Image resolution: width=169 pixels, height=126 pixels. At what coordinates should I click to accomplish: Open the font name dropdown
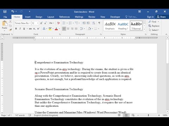tap(30, 23)
